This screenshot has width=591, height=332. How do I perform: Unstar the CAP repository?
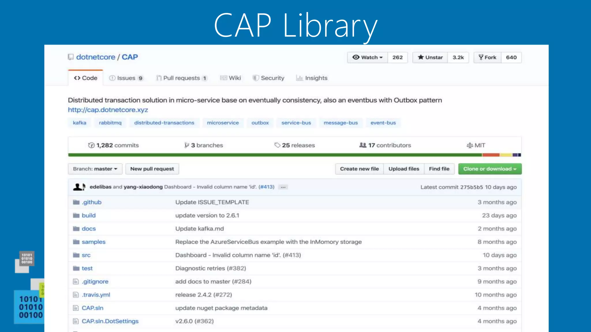pyautogui.click(x=430, y=57)
